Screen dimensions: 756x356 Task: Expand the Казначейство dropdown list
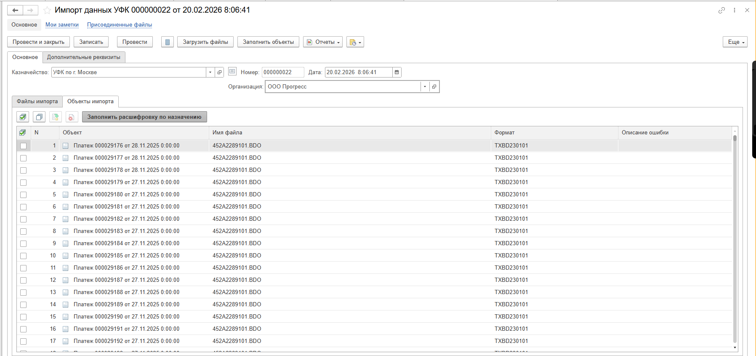click(x=210, y=72)
